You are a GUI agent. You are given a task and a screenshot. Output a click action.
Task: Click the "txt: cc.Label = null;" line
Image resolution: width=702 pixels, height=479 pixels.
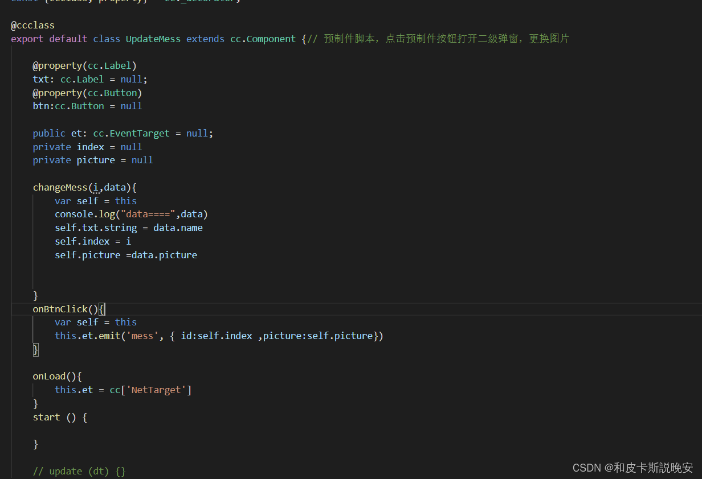coord(90,79)
